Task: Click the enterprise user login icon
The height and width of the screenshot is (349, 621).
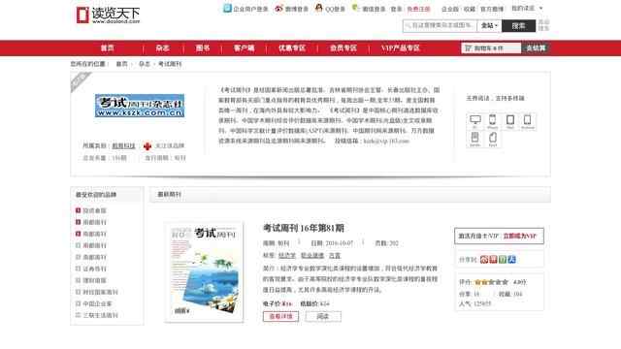Action: (x=227, y=9)
